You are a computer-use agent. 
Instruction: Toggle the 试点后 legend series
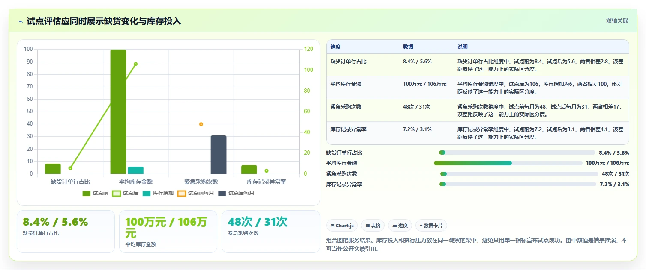(125, 193)
